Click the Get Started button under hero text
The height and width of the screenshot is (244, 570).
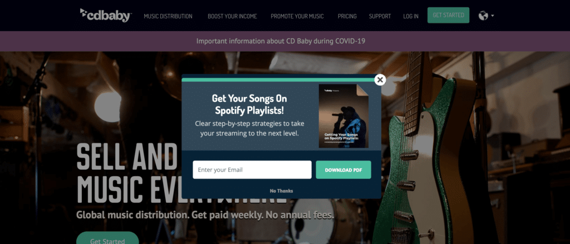(x=107, y=238)
